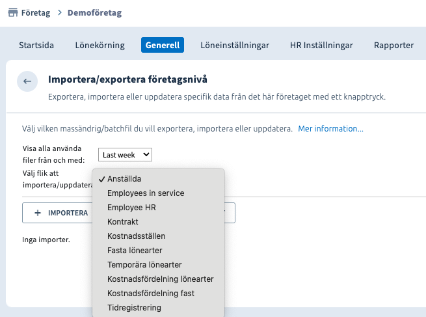
Task: Open the Startsida tab
Action: 36,45
